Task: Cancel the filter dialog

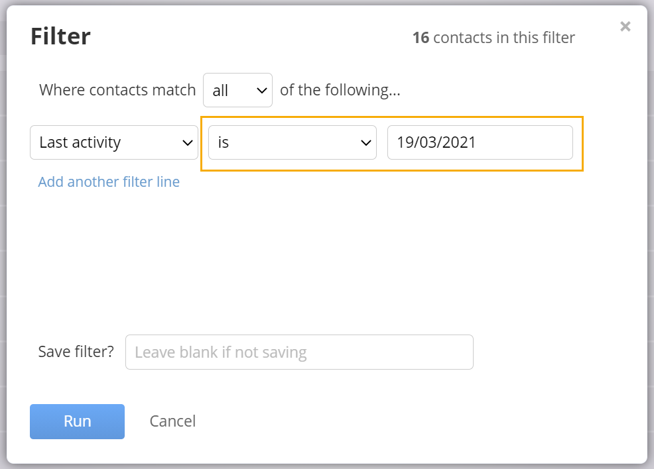Action: coord(172,421)
